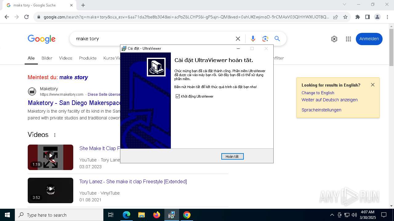Open the network icon in tray

[347, 215]
